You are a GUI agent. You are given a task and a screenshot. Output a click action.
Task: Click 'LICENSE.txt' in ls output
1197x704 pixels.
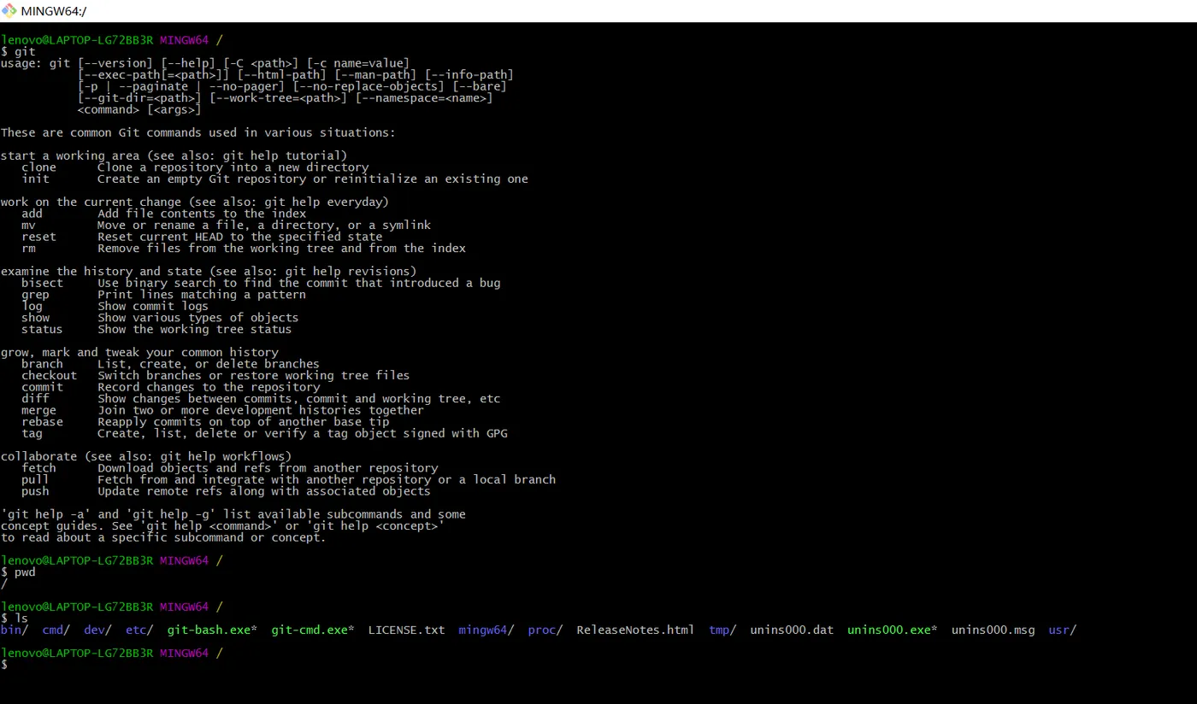407,630
